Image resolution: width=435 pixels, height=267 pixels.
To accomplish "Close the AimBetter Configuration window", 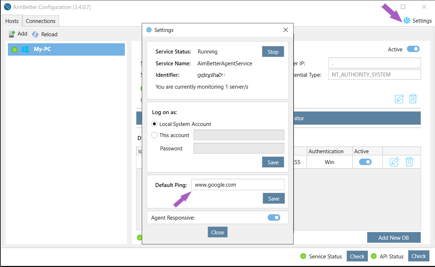I will [x=424, y=7].
